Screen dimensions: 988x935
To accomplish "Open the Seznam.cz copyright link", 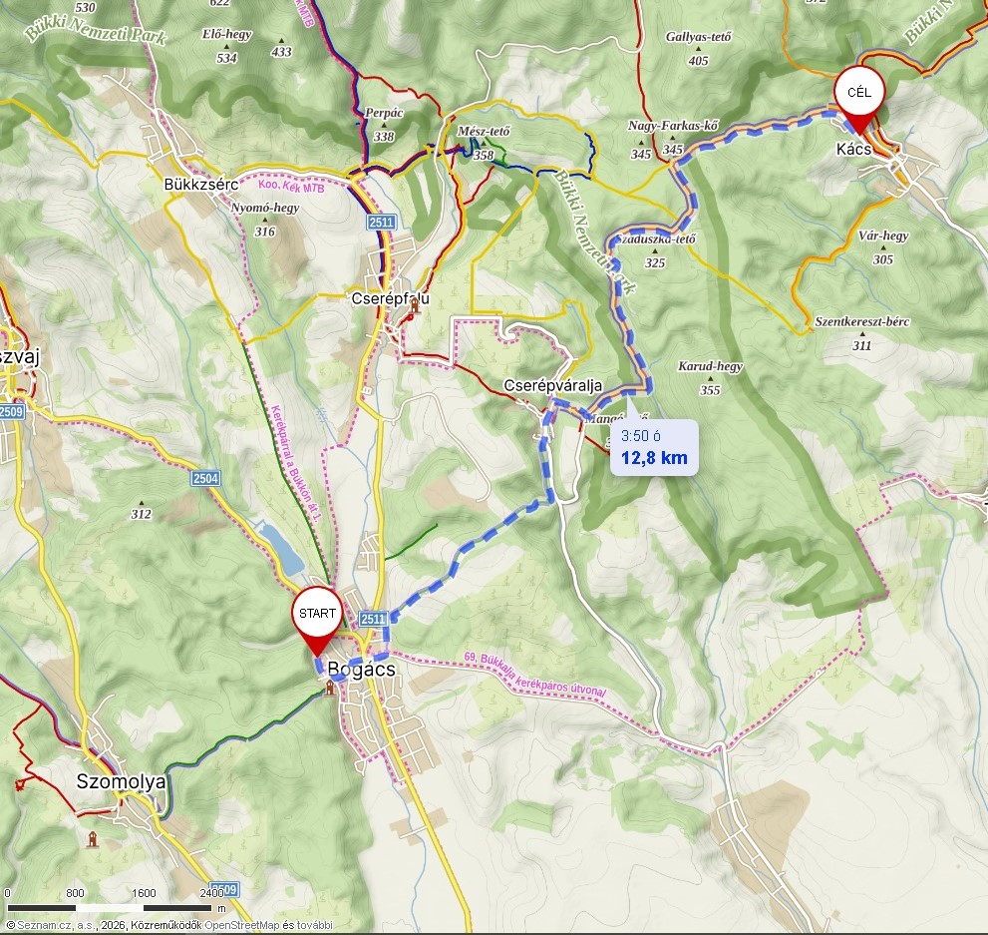I will click(x=56, y=925).
